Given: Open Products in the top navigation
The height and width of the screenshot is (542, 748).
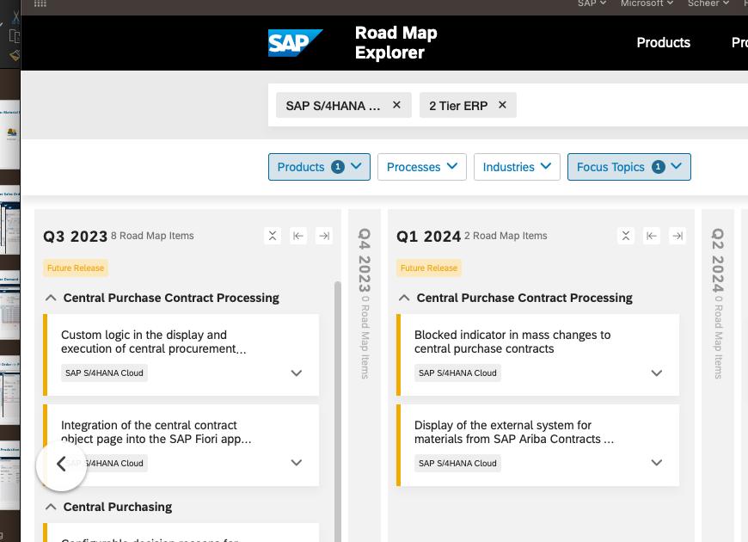Looking at the screenshot, I should [x=663, y=43].
